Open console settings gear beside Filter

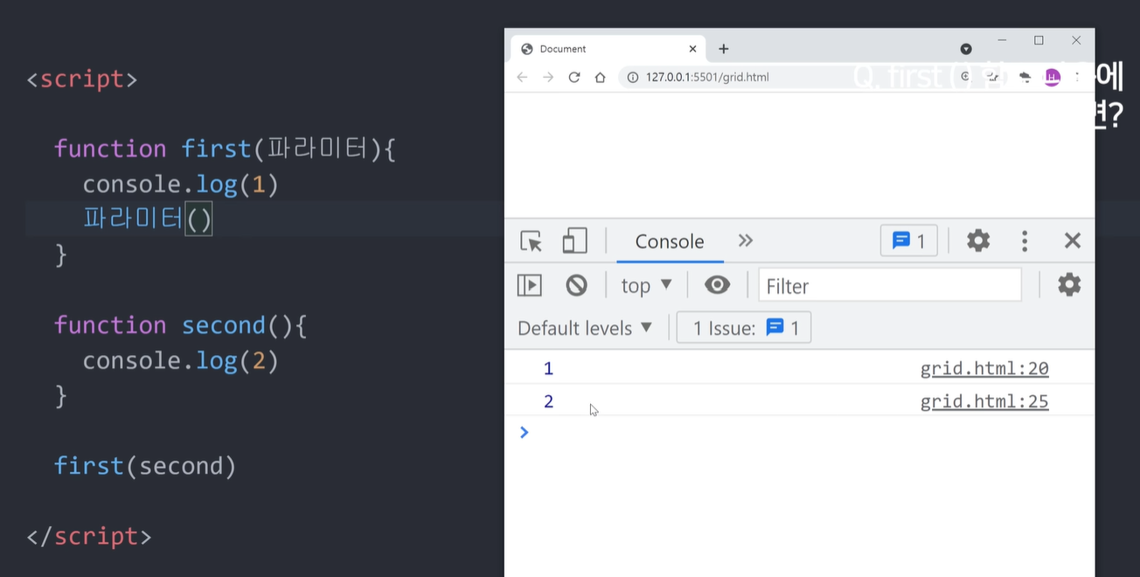click(x=1069, y=285)
